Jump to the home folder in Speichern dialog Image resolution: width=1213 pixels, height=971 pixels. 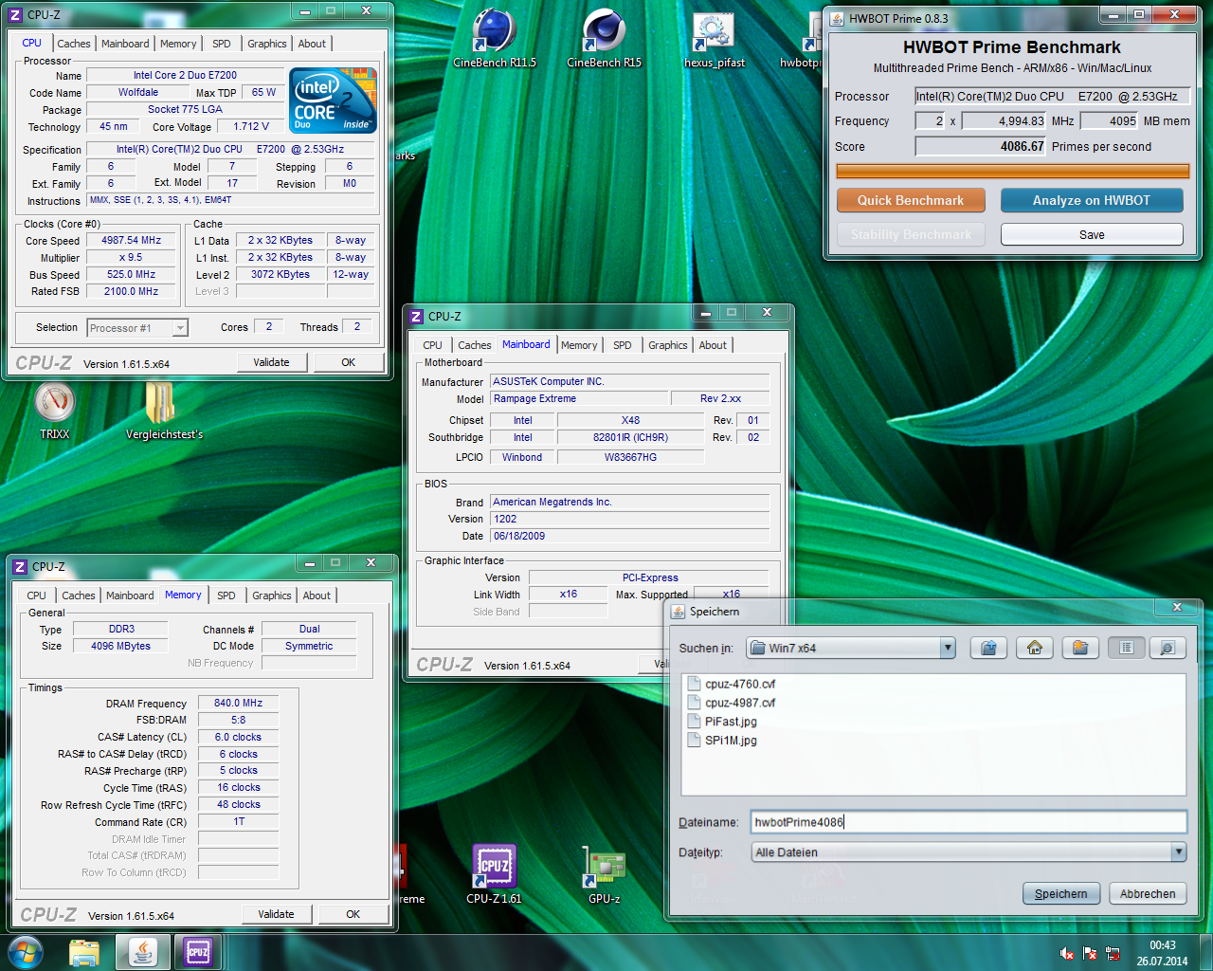click(1035, 648)
